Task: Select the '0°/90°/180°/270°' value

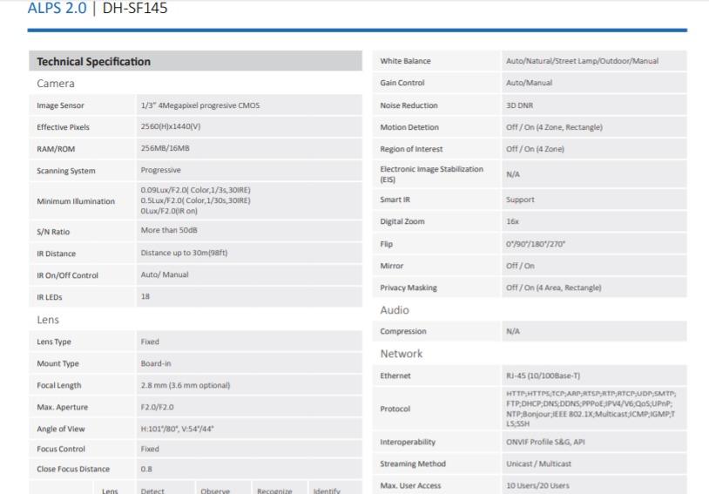Action: tap(536, 244)
